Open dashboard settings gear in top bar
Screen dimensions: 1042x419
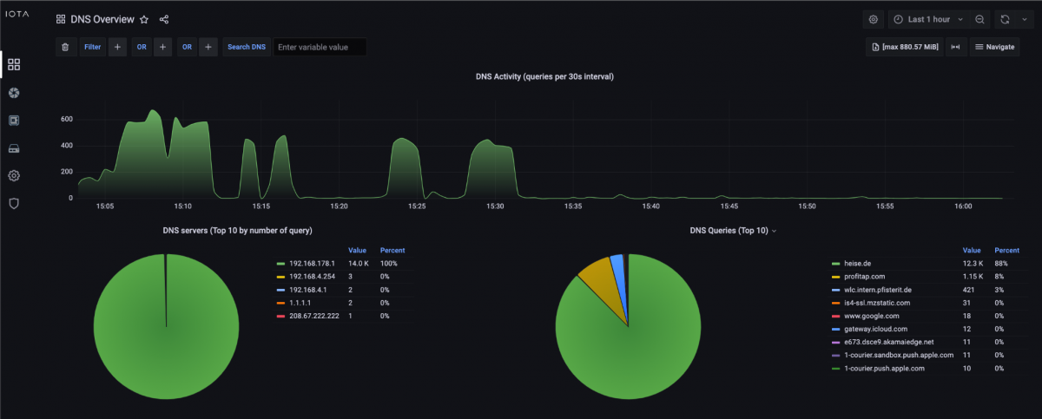pos(874,19)
